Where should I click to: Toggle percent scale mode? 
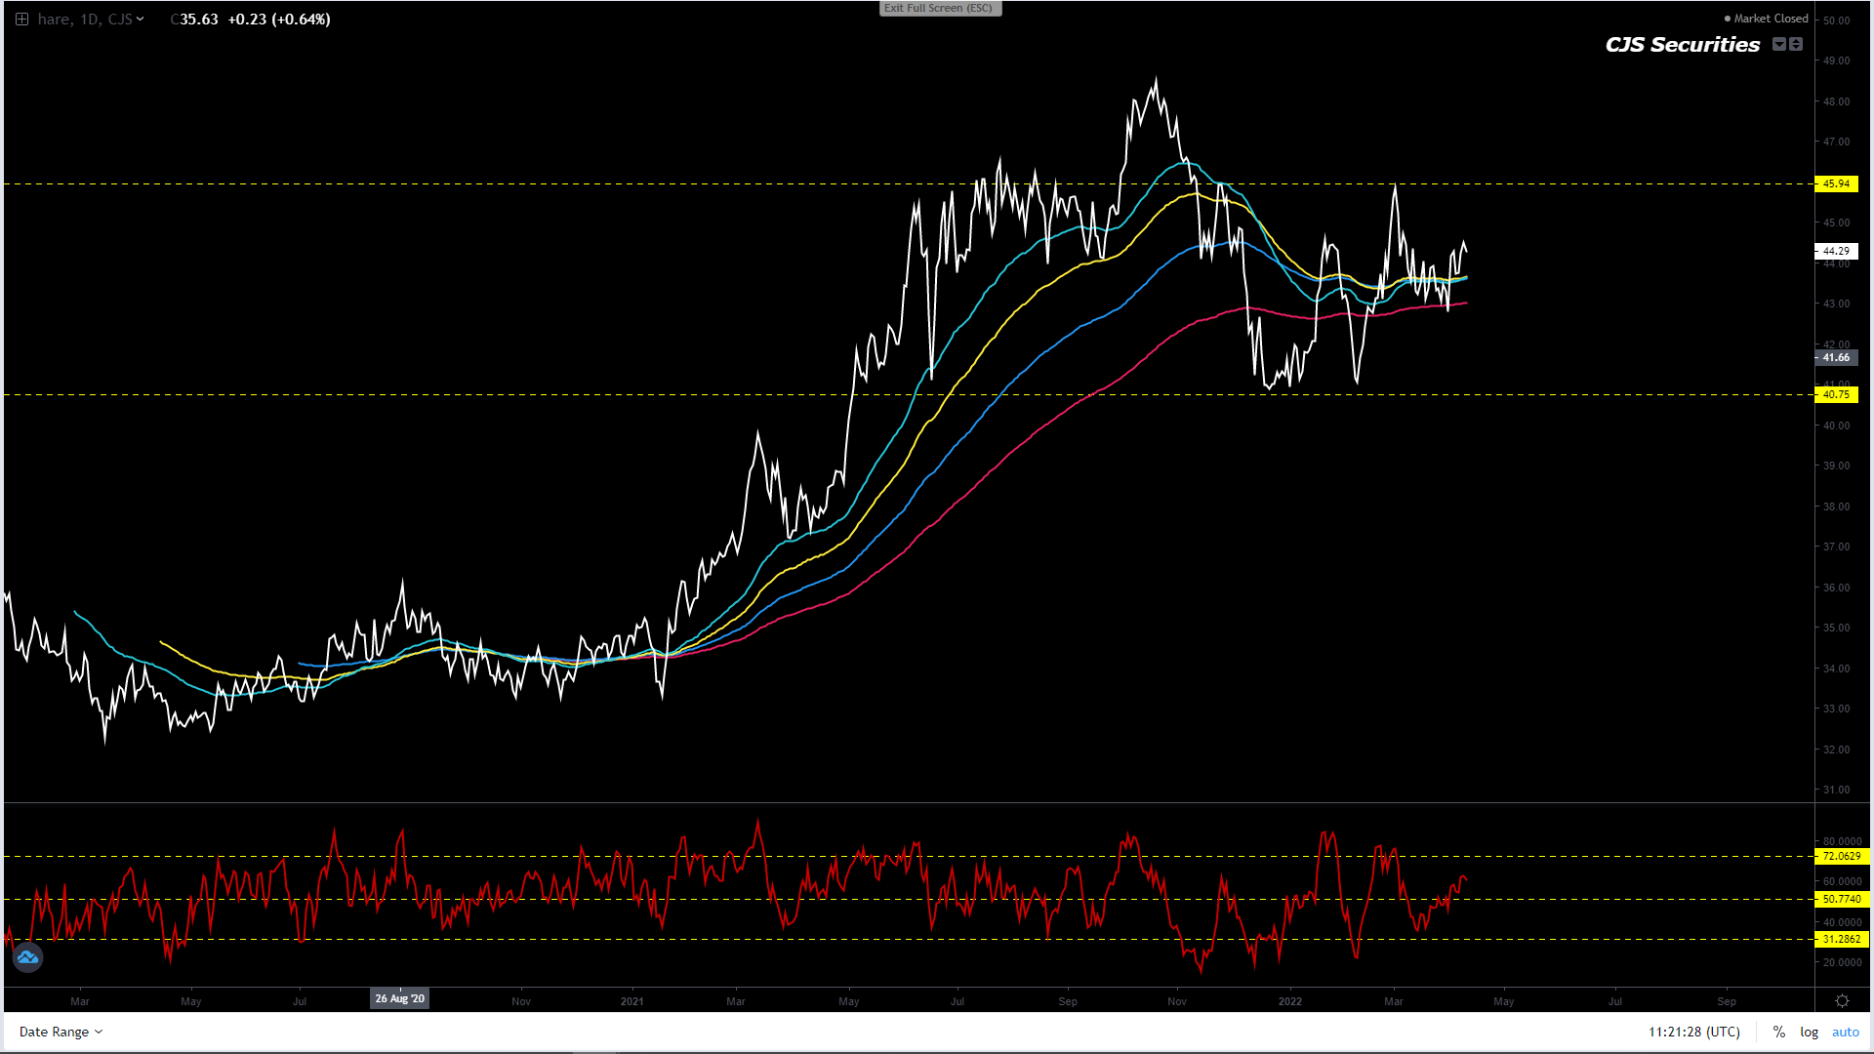coord(1778,1032)
